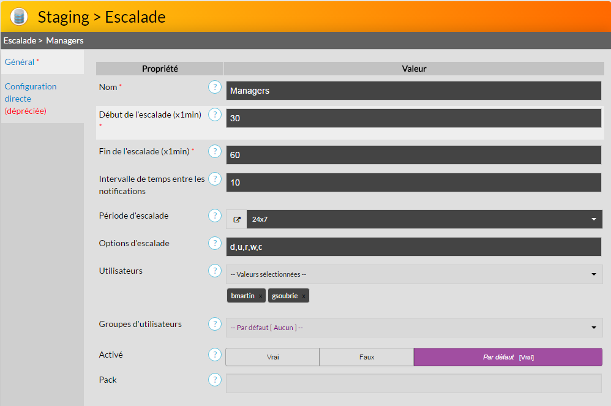This screenshot has height=406, width=611.
Task: Set Activé to Faux
Action: tap(367, 357)
